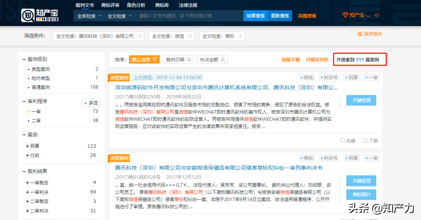Open 可视化分析 visual analysis

[x=317, y=60]
